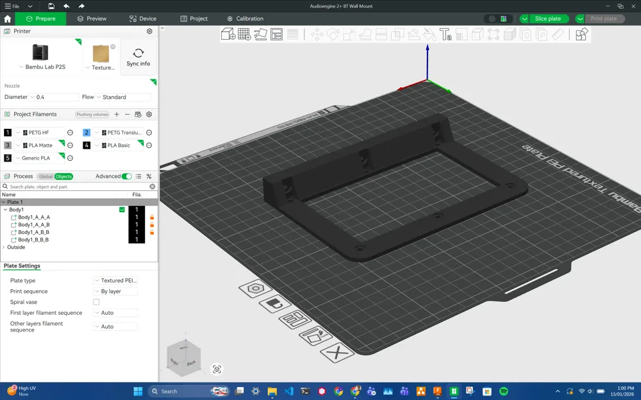Click the Slice plate button
This screenshot has width=641, height=400.
(x=548, y=19)
